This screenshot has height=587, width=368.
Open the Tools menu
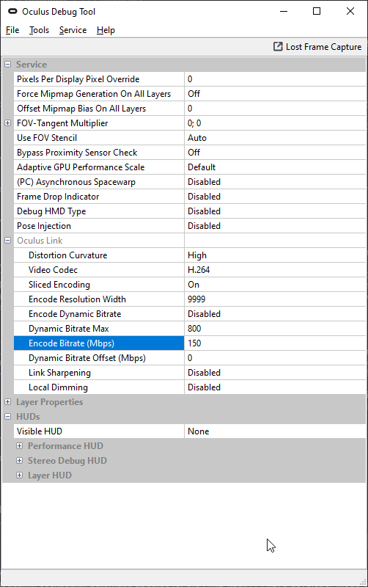(40, 30)
